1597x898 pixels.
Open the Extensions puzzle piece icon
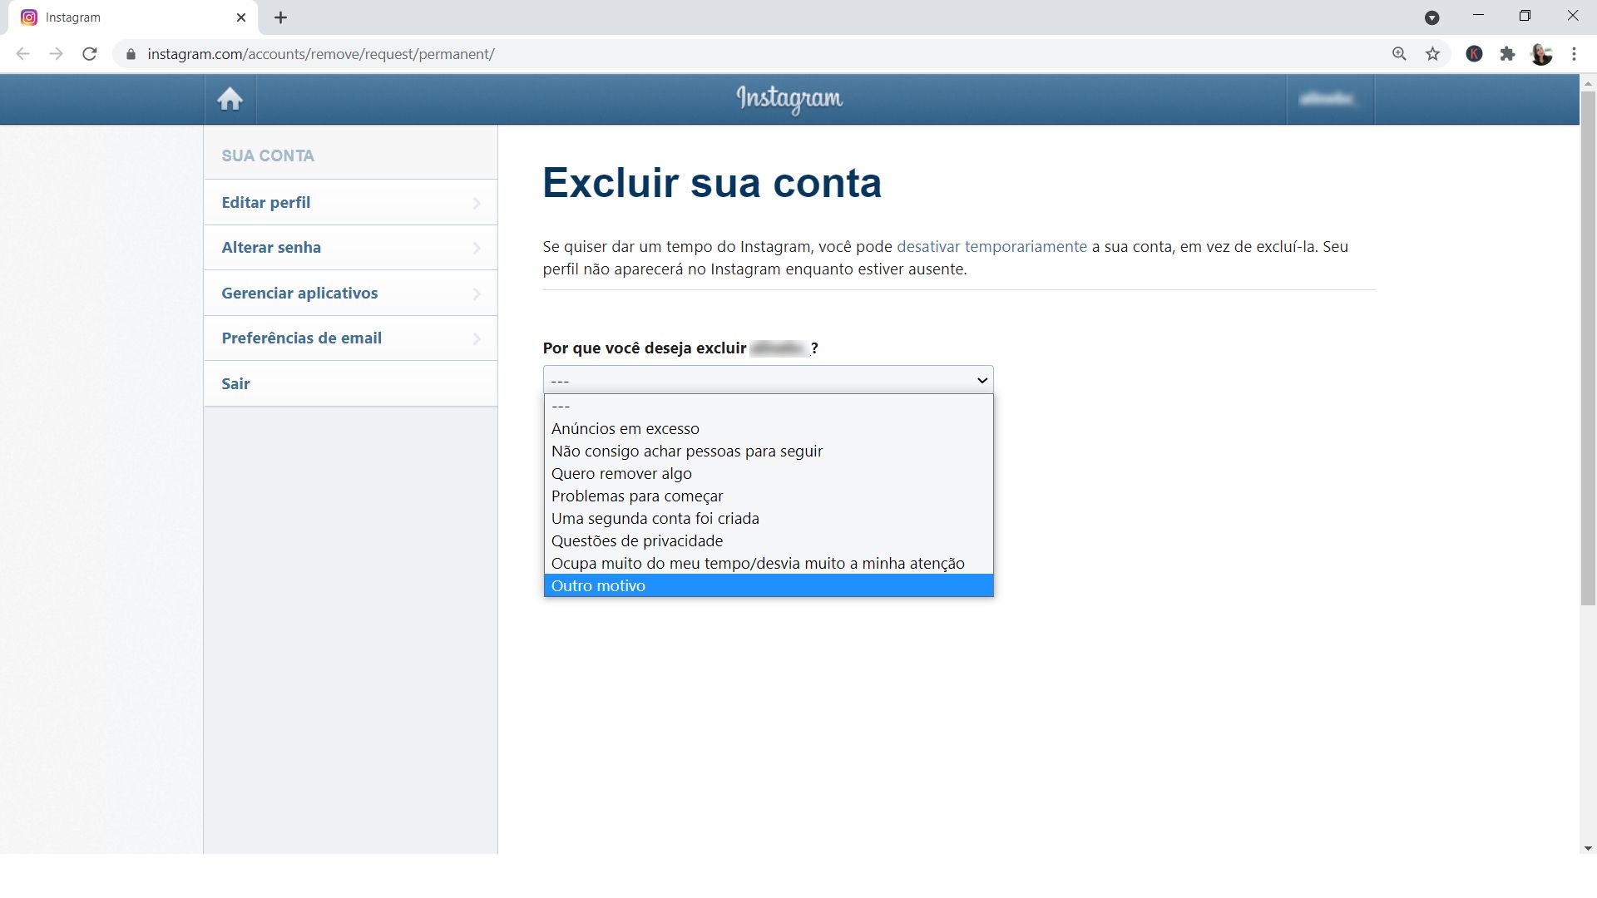pyautogui.click(x=1507, y=54)
